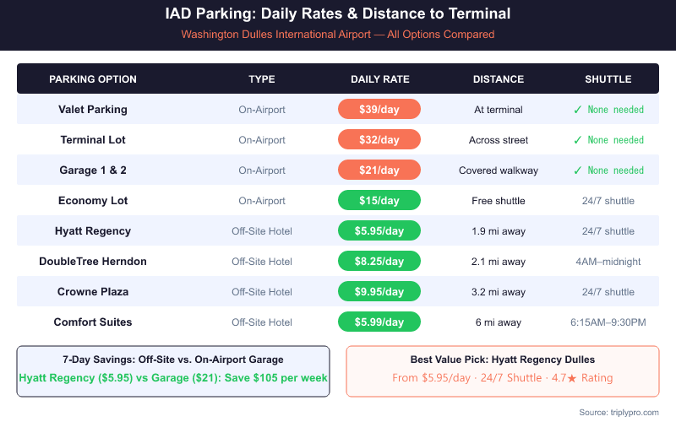Viewport: 676px width, 422px height.
Task: Click the Type column header
Action: [262, 79]
